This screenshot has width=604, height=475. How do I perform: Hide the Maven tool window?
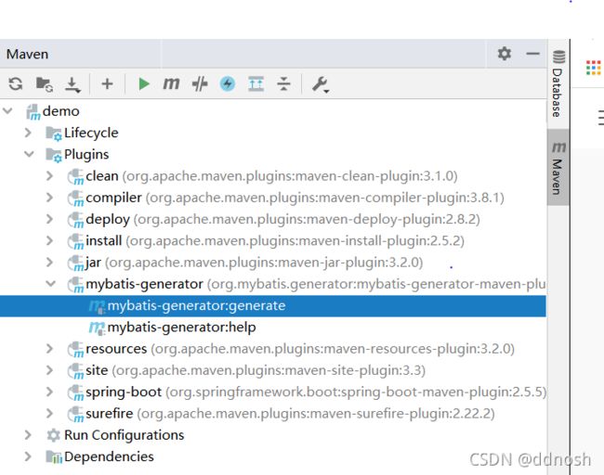pyautogui.click(x=532, y=54)
